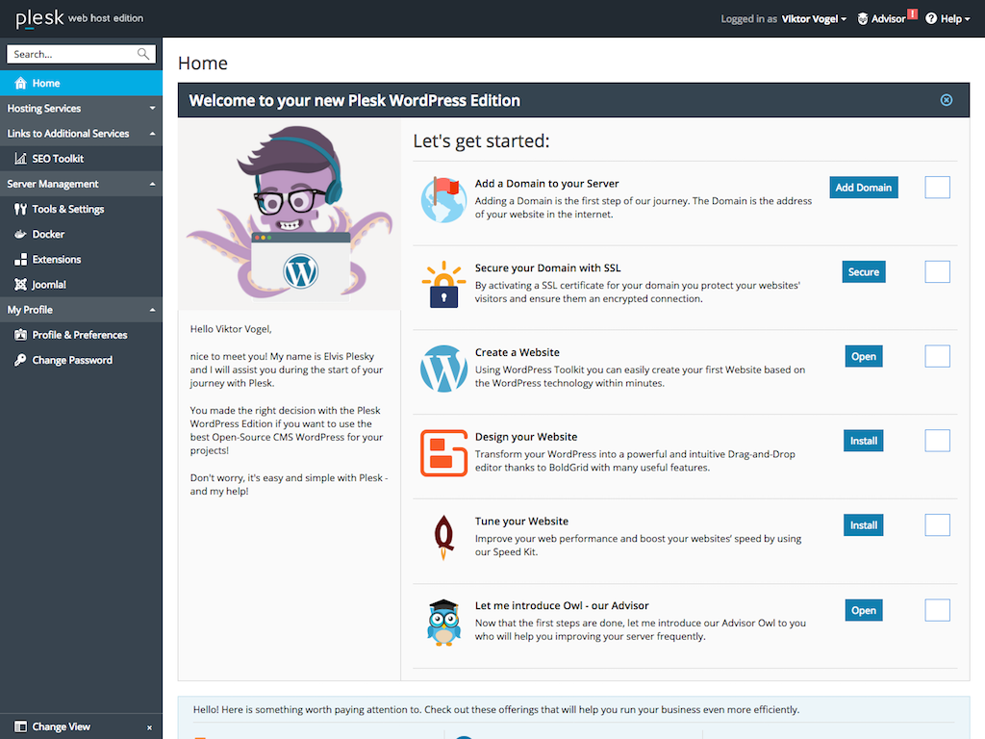The height and width of the screenshot is (739, 985).
Task: Click the Speed Kit rocket icon
Action: (x=443, y=537)
